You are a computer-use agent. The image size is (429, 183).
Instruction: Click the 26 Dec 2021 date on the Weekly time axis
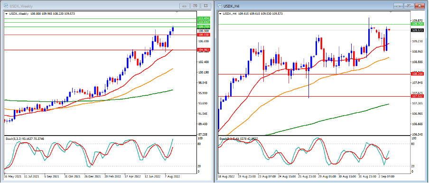click(x=93, y=177)
